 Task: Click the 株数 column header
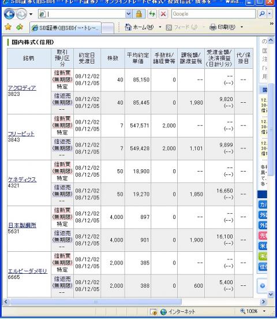pyautogui.click(x=113, y=58)
